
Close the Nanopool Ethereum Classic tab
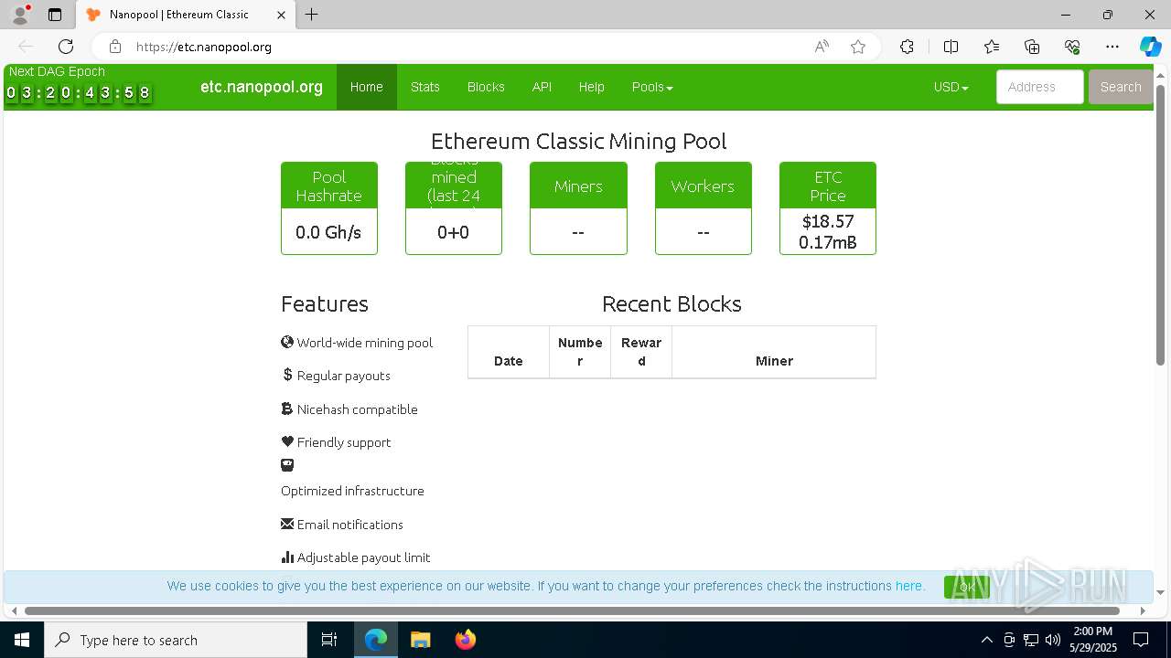(281, 15)
